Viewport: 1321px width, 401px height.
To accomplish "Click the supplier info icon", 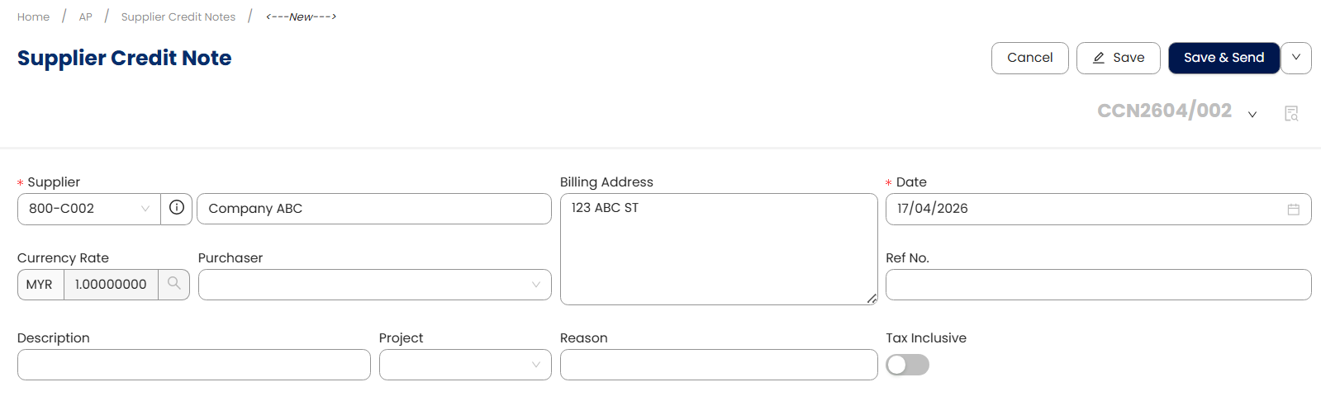I will [x=177, y=208].
